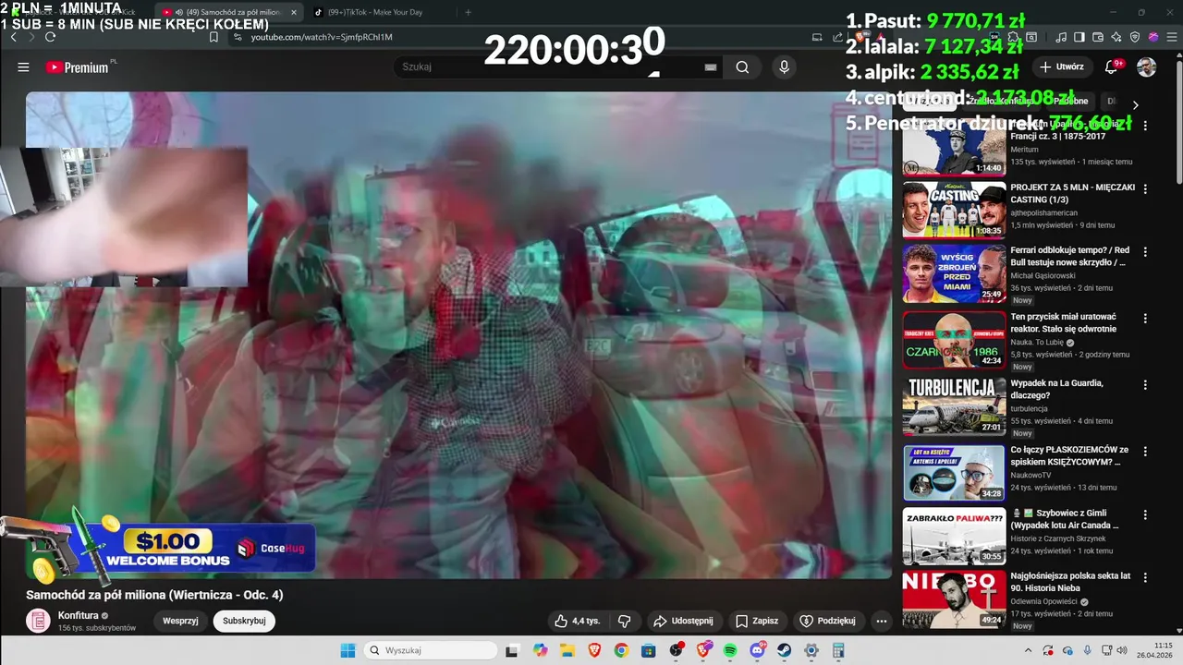1183x665 pixels.
Task: Click the Wesprzyj join button
Action: tap(181, 621)
